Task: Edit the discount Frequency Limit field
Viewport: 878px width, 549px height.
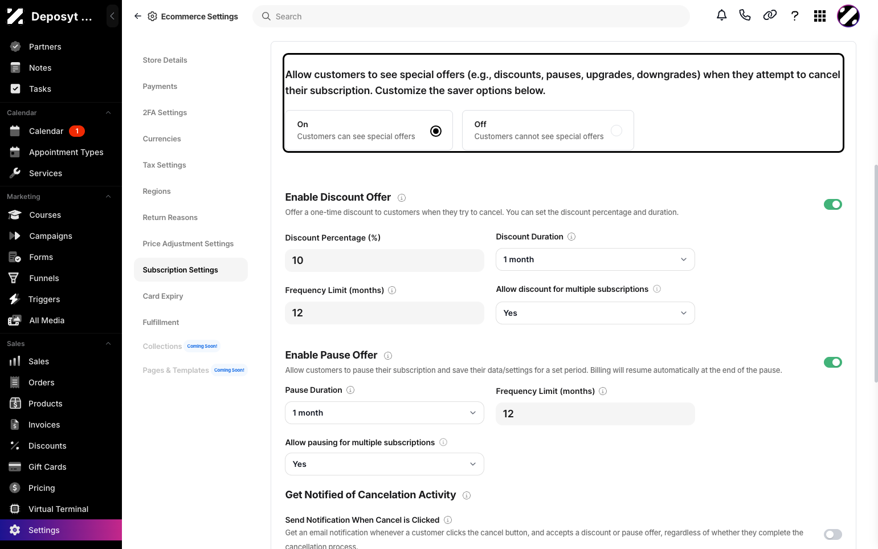Action: (x=385, y=313)
